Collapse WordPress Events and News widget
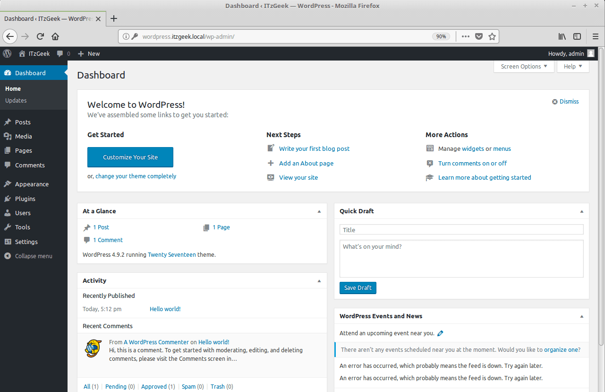This screenshot has width=605, height=392. point(582,316)
